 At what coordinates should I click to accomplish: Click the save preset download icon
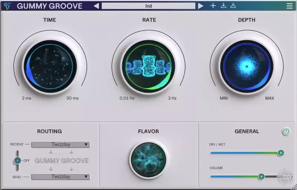tap(223, 6)
